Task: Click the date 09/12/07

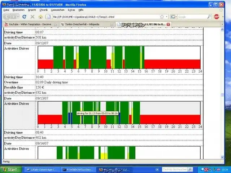Action: [x=42, y=43]
